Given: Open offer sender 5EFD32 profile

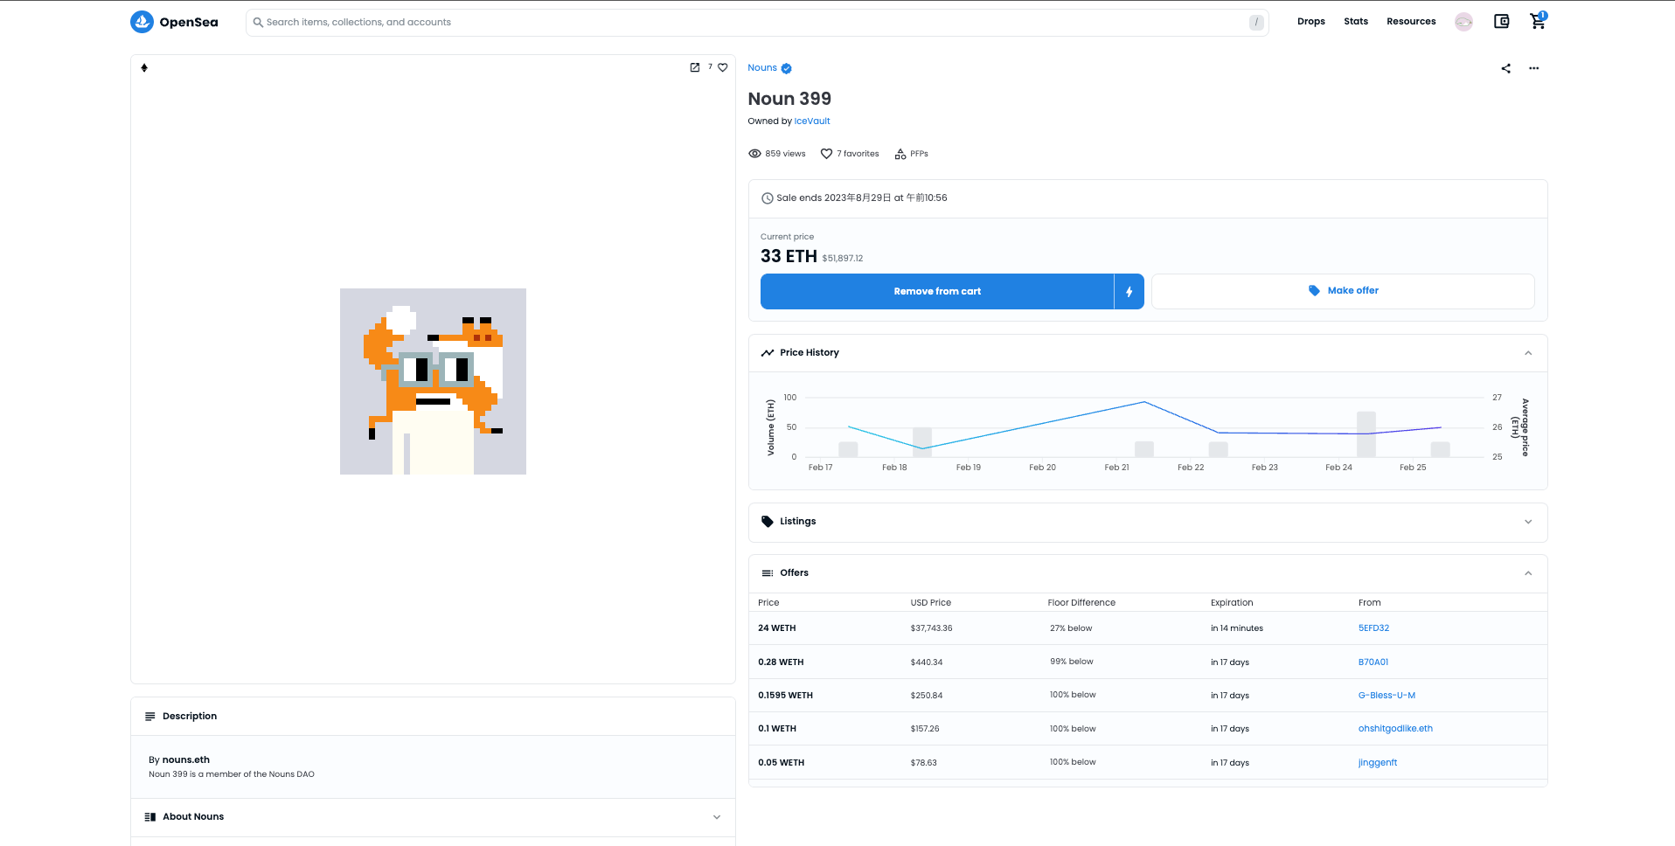Looking at the screenshot, I should pos(1373,628).
